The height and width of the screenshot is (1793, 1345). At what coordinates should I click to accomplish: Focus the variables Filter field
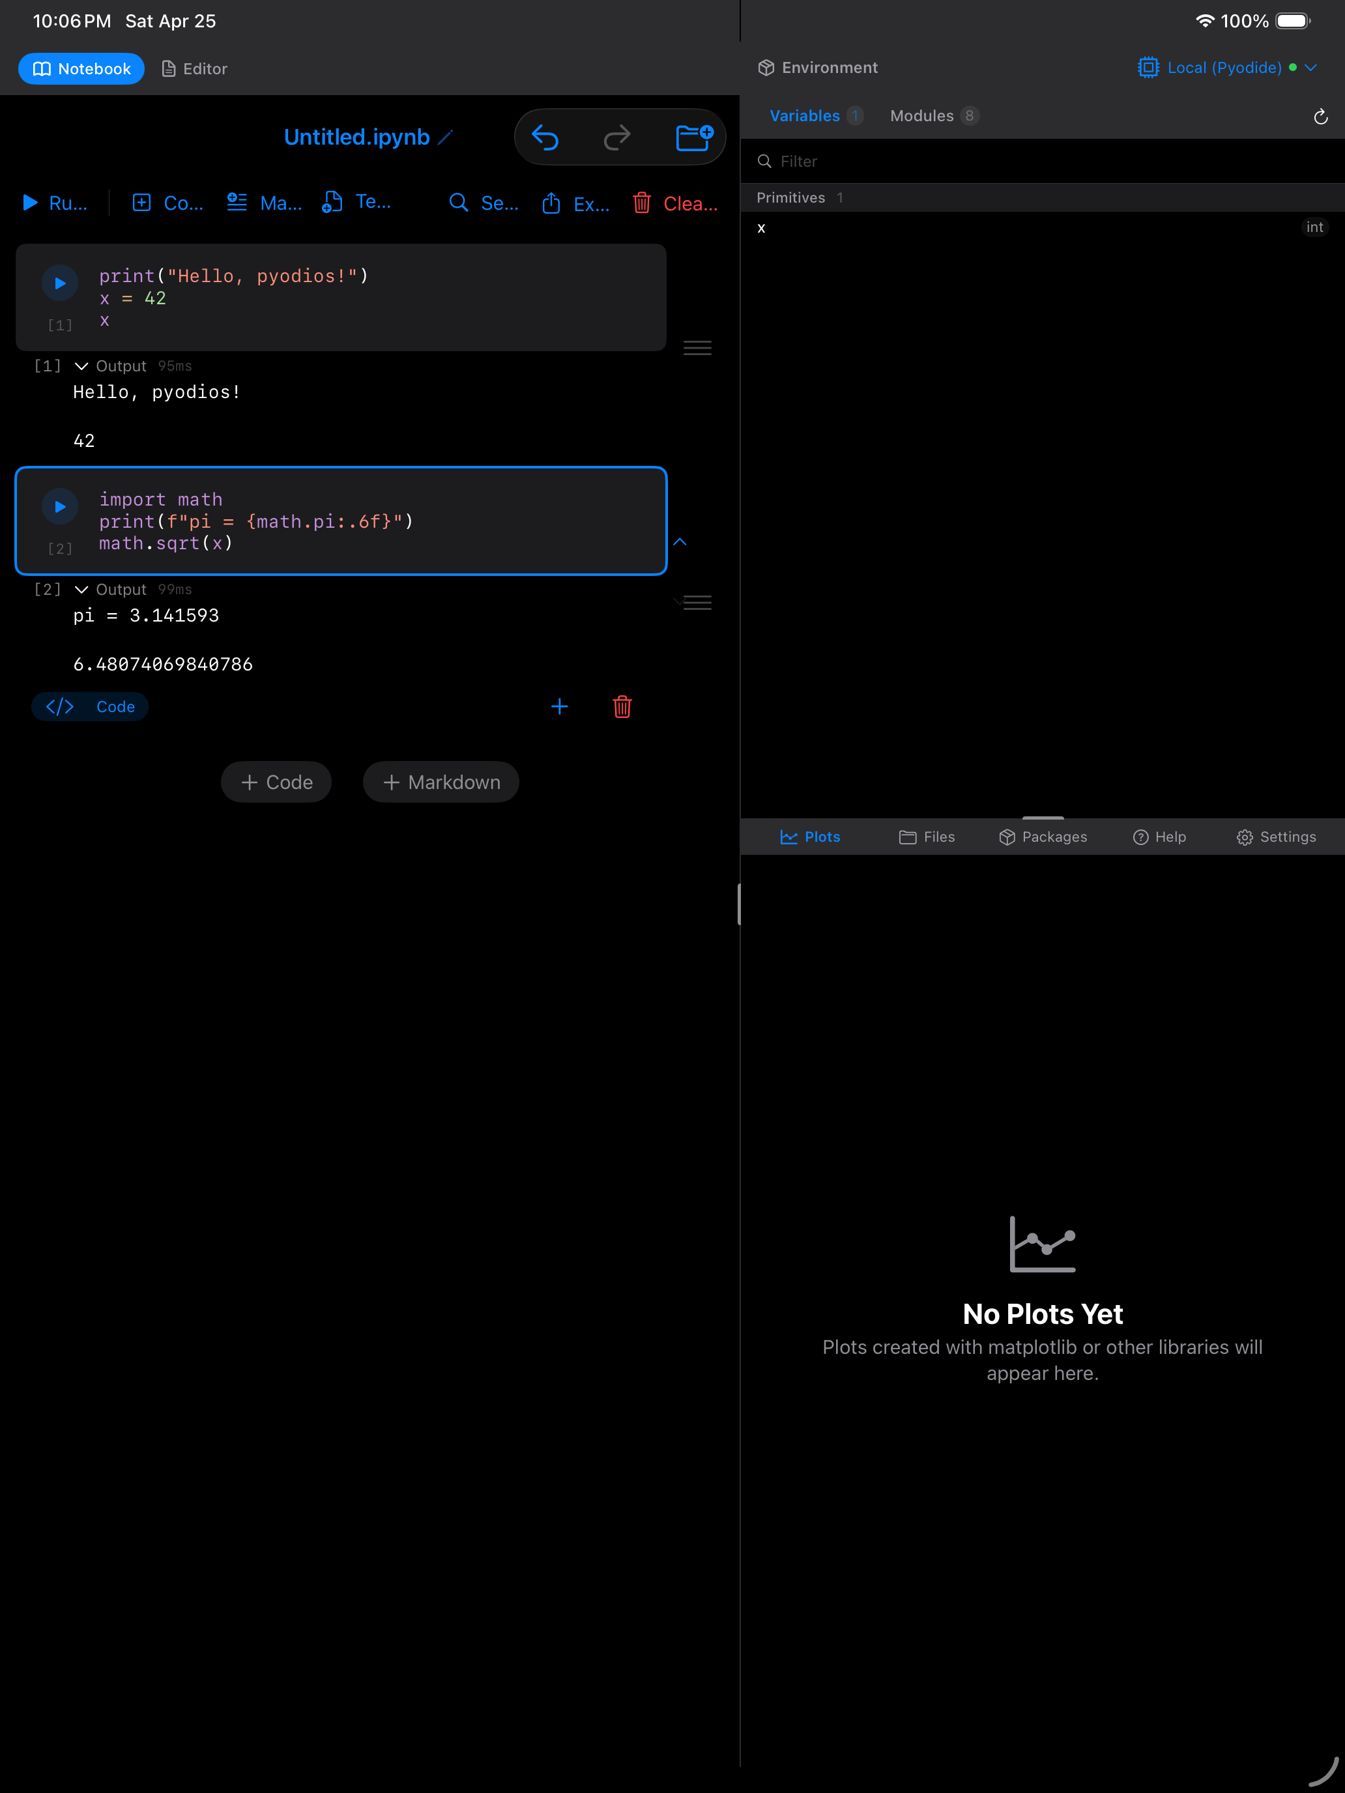point(1043,162)
